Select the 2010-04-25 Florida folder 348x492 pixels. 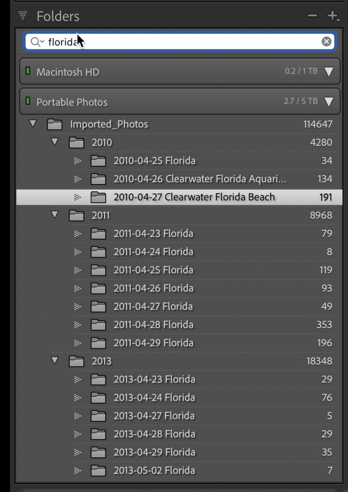(154, 160)
